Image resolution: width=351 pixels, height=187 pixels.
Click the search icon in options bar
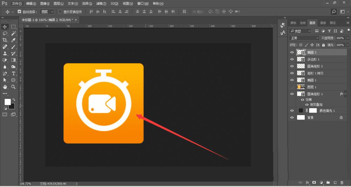334,12
